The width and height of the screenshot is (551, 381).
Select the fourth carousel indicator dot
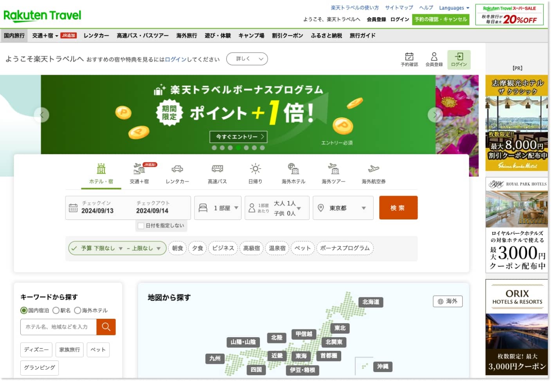point(238,148)
